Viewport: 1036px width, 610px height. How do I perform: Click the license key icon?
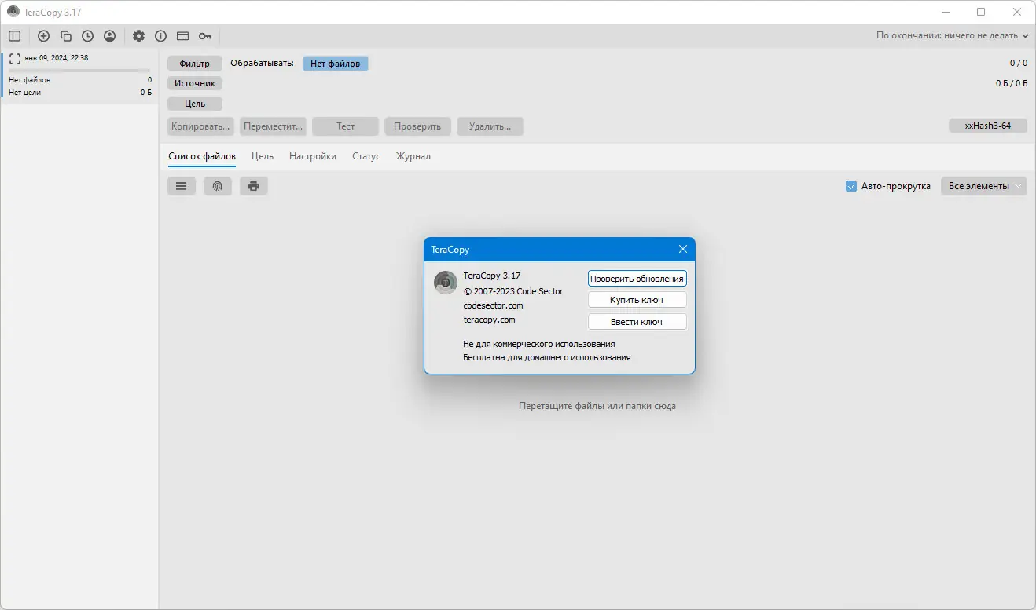coord(205,36)
